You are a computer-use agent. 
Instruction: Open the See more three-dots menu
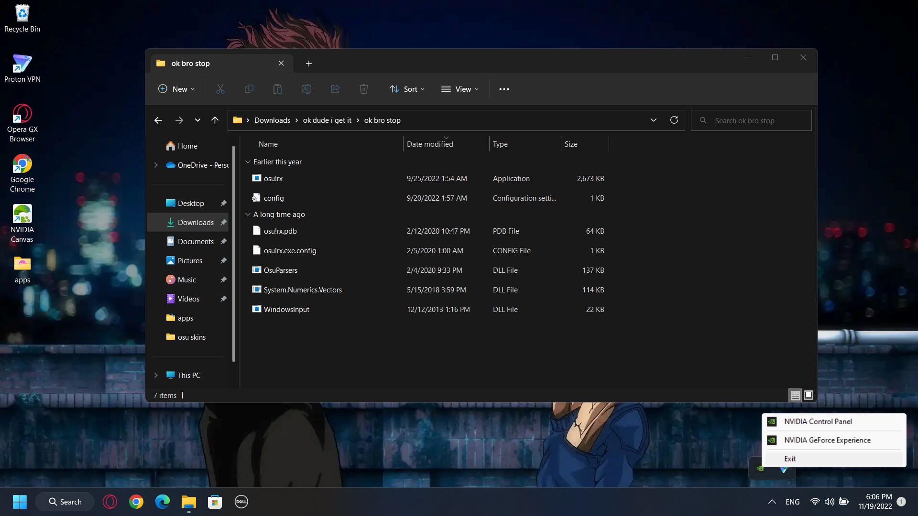point(504,89)
